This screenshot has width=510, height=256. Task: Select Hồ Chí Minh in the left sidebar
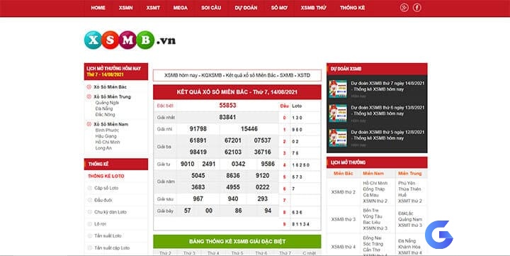coord(108,142)
